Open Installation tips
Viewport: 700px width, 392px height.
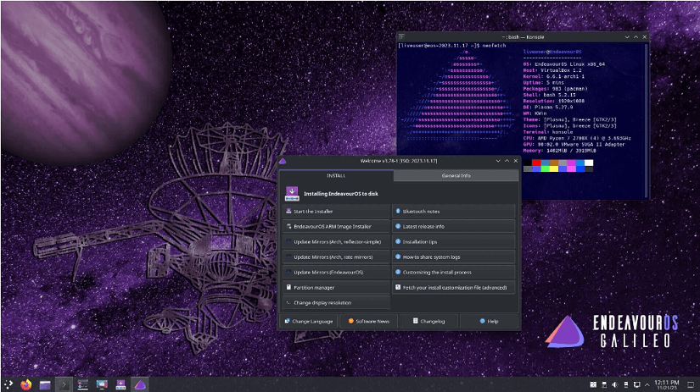(x=454, y=242)
